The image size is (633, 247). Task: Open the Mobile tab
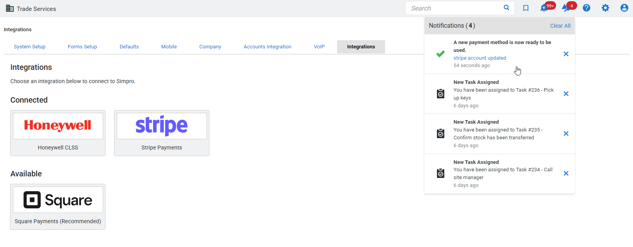click(x=169, y=47)
